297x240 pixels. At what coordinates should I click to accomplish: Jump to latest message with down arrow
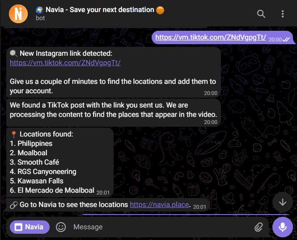click(x=282, y=202)
